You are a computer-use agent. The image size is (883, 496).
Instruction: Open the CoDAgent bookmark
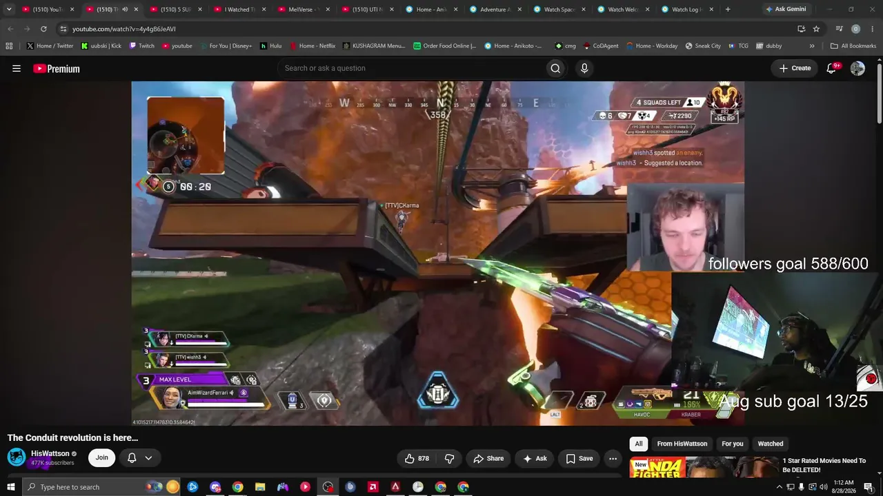(601, 45)
